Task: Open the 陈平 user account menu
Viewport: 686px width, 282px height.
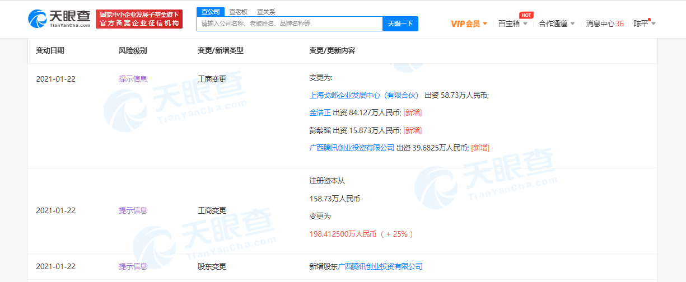Action: tap(641, 23)
